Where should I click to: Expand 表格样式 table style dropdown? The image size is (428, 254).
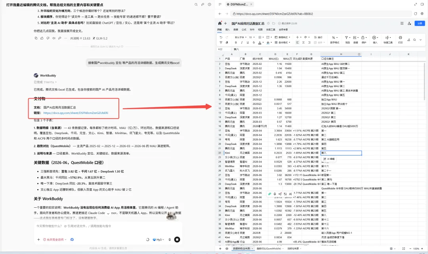coord(282,37)
